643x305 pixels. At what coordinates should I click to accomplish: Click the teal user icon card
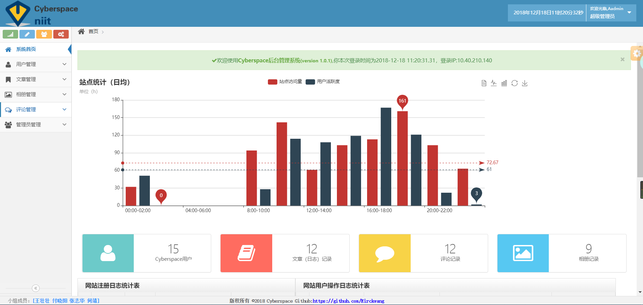108,253
